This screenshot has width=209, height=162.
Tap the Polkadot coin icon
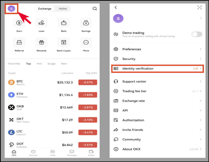[x=11, y=145]
